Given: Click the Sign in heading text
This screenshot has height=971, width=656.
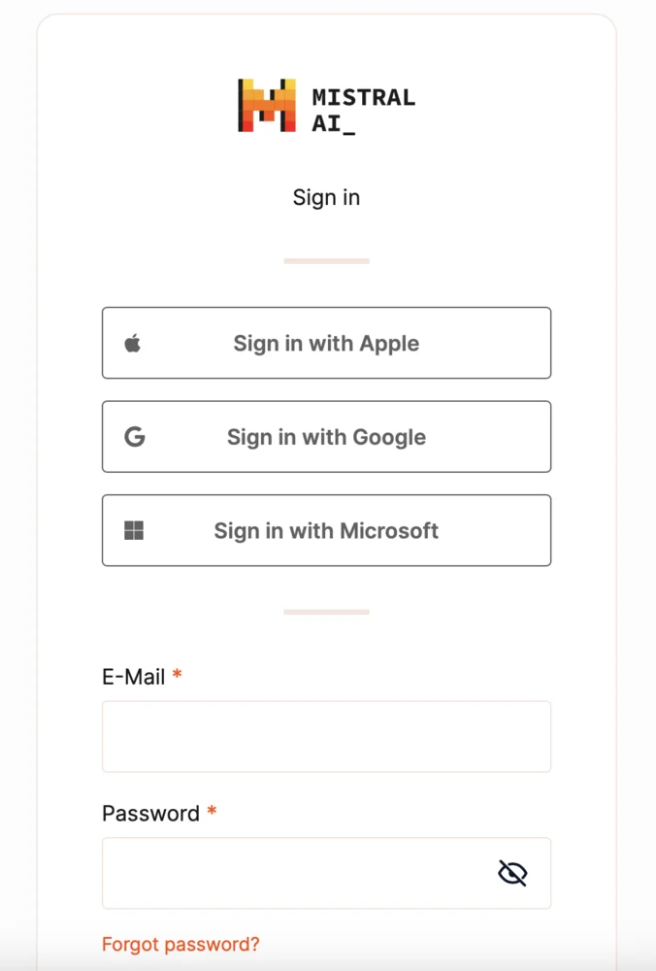Looking at the screenshot, I should click(x=326, y=197).
